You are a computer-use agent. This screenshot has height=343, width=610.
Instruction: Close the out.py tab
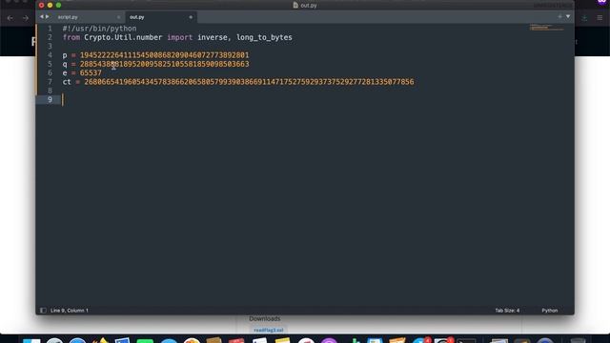coord(191,17)
